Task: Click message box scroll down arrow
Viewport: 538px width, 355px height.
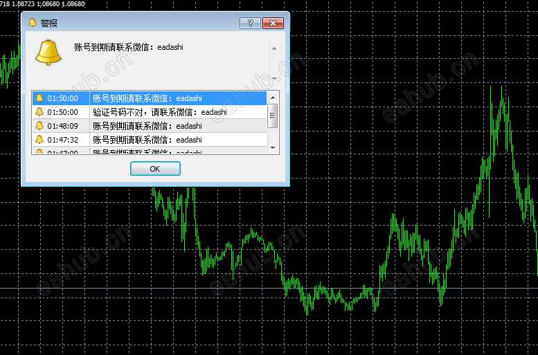Action: click(274, 79)
